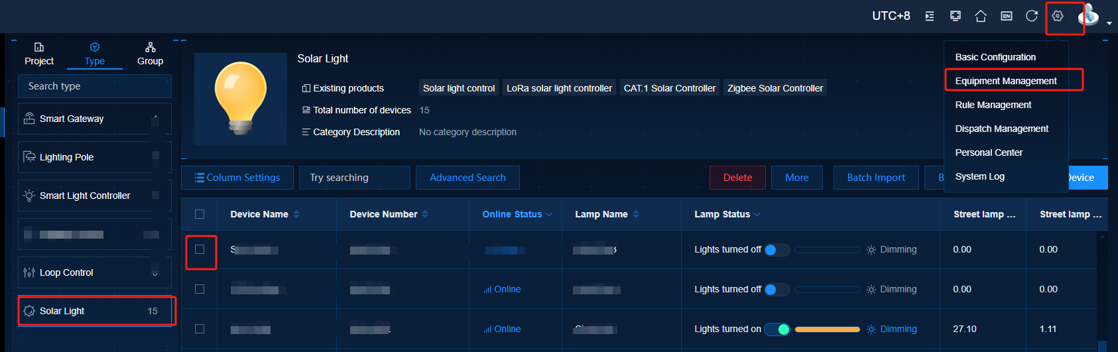Click the settings gear icon in top bar
1118x352 pixels.
point(1058,16)
